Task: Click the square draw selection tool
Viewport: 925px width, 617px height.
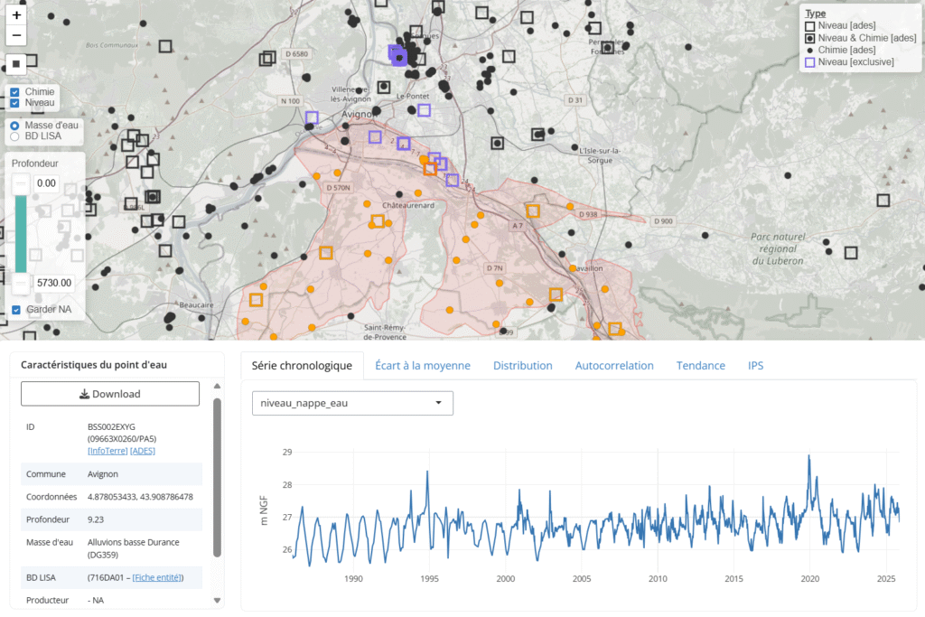Action: coord(16,64)
